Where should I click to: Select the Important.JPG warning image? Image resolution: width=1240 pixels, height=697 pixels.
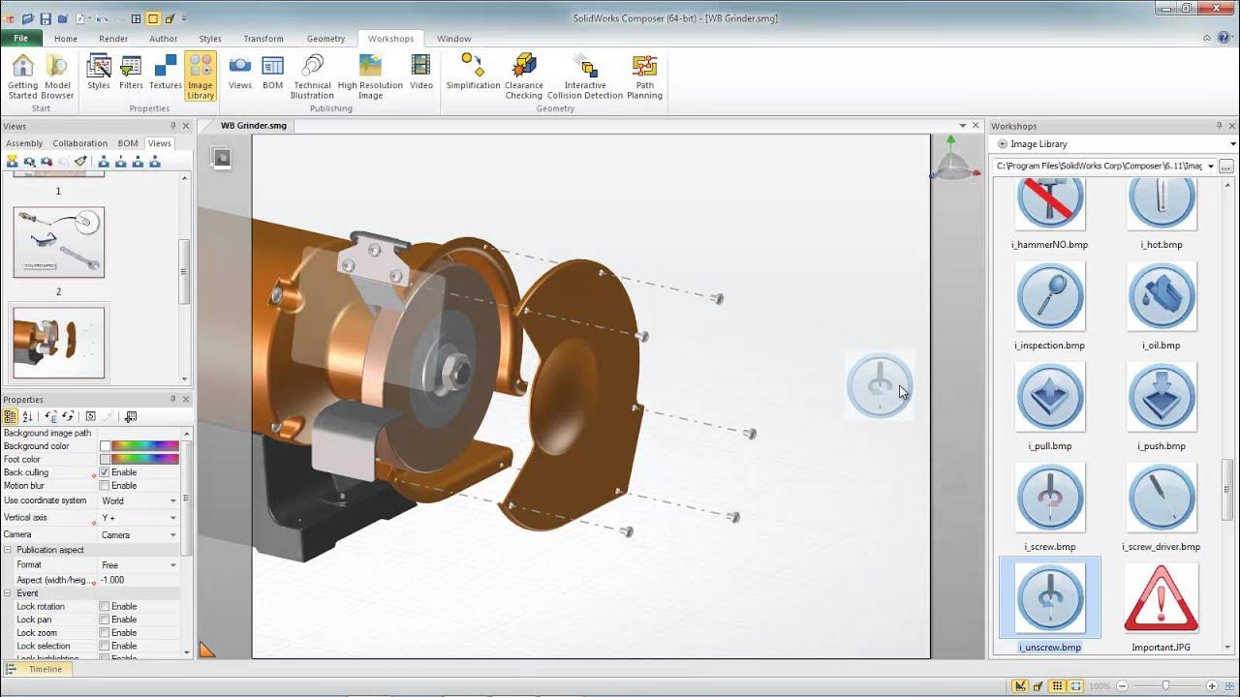click(1162, 598)
